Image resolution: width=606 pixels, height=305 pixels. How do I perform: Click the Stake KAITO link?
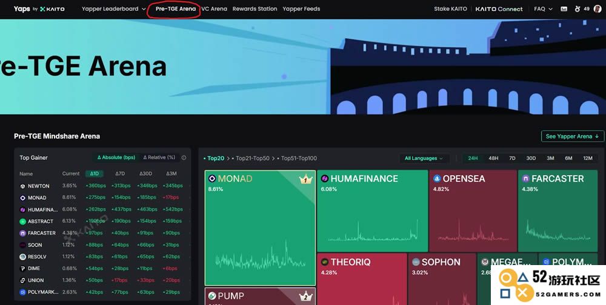(450, 9)
